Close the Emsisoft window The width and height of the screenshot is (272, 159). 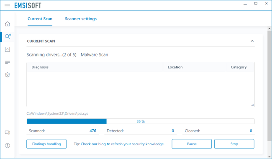coord(267,3)
